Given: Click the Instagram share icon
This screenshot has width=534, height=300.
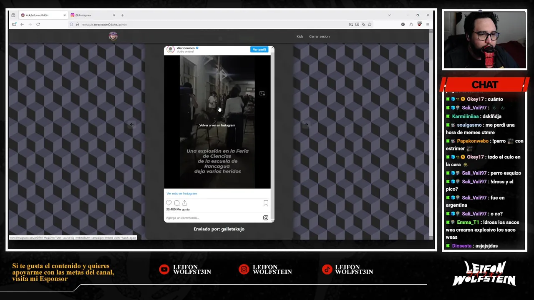Looking at the screenshot, I should (x=184, y=203).
